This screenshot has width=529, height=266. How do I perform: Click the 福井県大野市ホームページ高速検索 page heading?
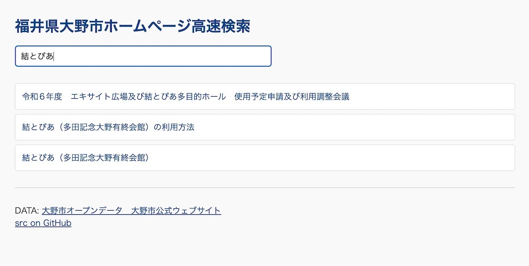tap(132, 26)
